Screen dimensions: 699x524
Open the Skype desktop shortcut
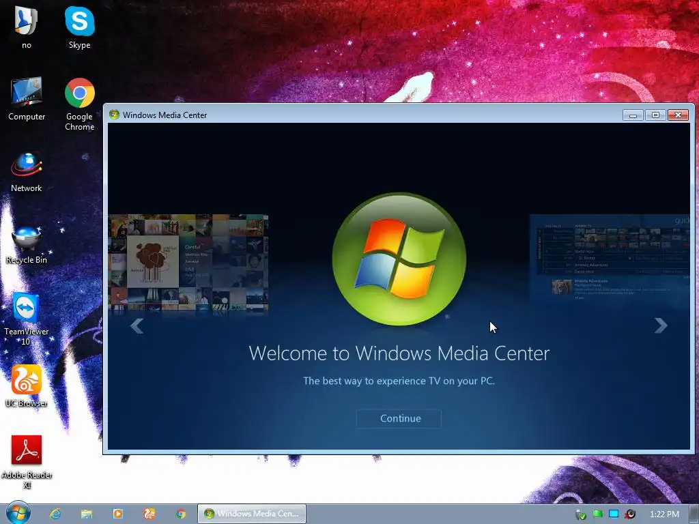click(79, 27)
